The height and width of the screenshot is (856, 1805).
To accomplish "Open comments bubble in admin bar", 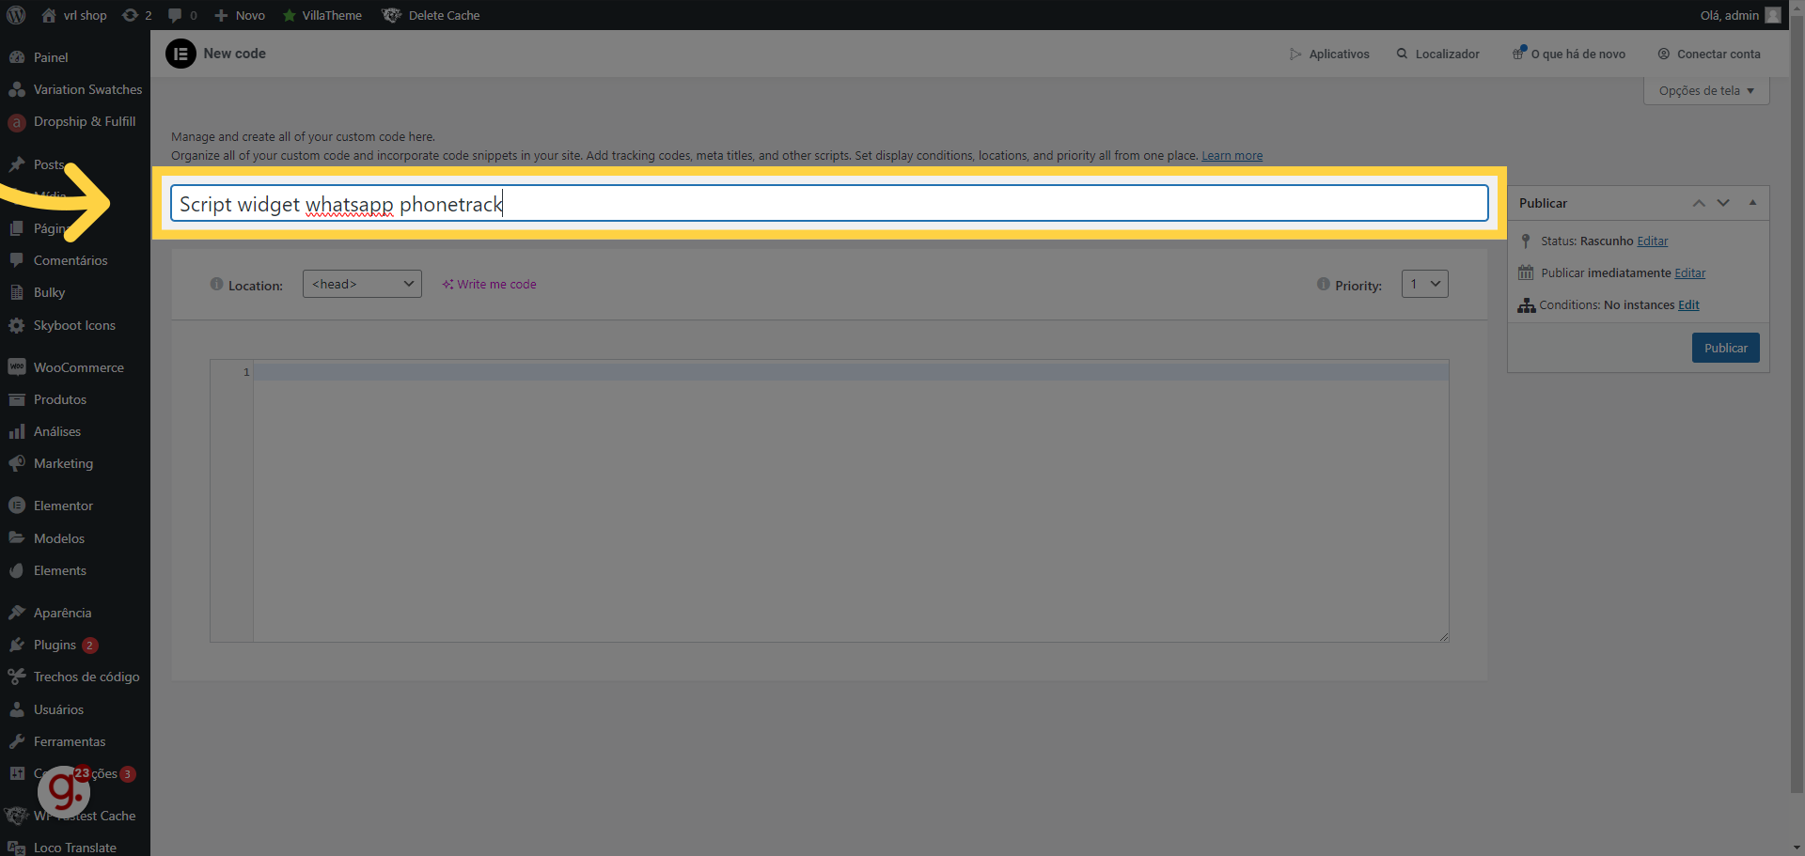I will (182, 15).
